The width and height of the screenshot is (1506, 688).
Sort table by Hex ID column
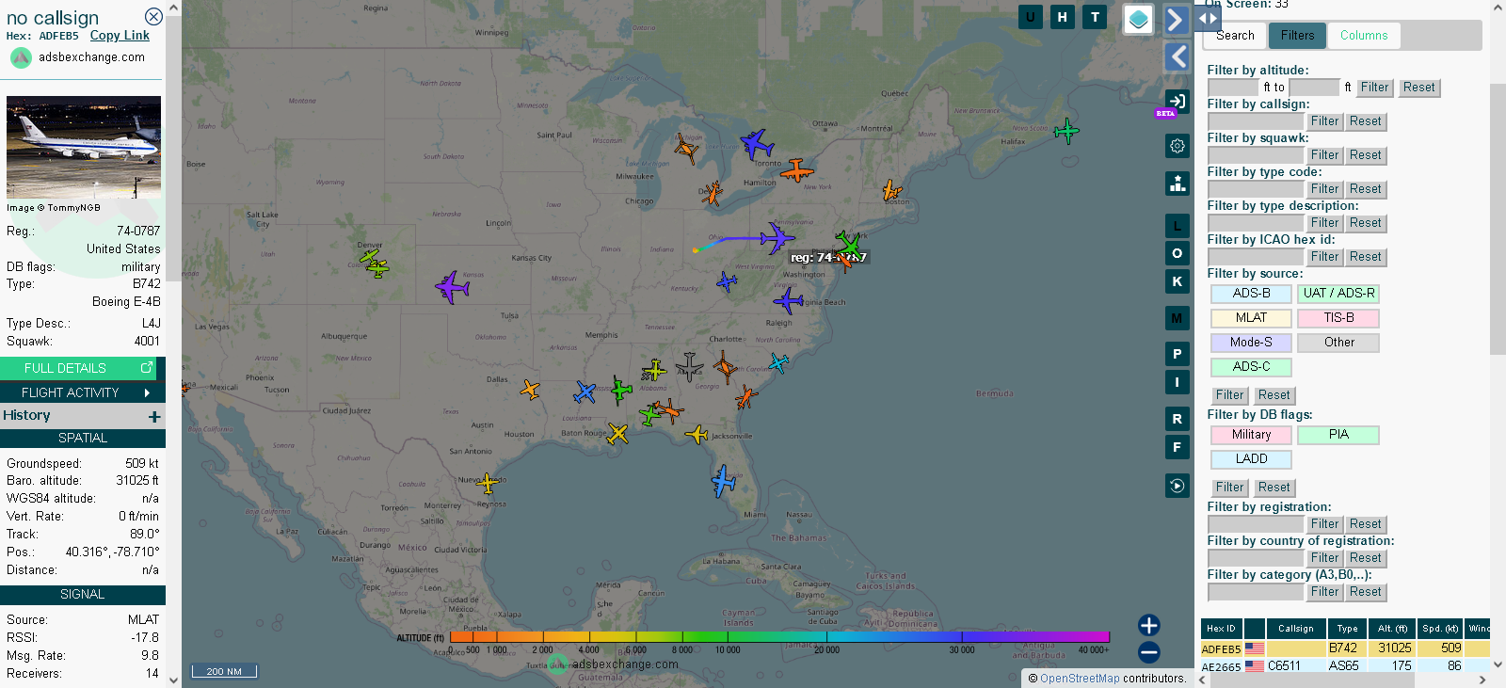[1221, 629]
